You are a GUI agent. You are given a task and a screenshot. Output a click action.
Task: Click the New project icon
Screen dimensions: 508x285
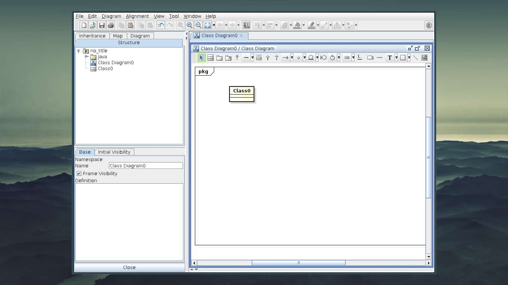(x=84, y=25)
